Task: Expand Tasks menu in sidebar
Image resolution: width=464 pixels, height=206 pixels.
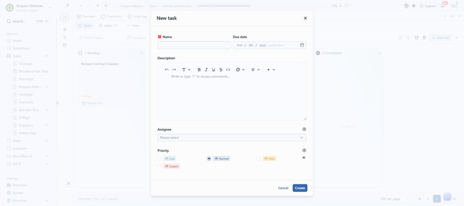Action: point(46,141)
